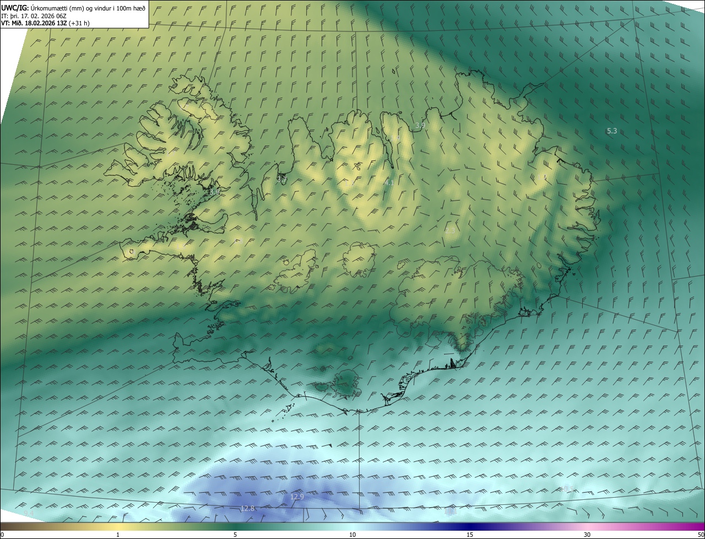Image resolution: width=705 pixels, height=539 pixels.
Task: Click the 12.8 precipitation value on the map
Action: 248,508
